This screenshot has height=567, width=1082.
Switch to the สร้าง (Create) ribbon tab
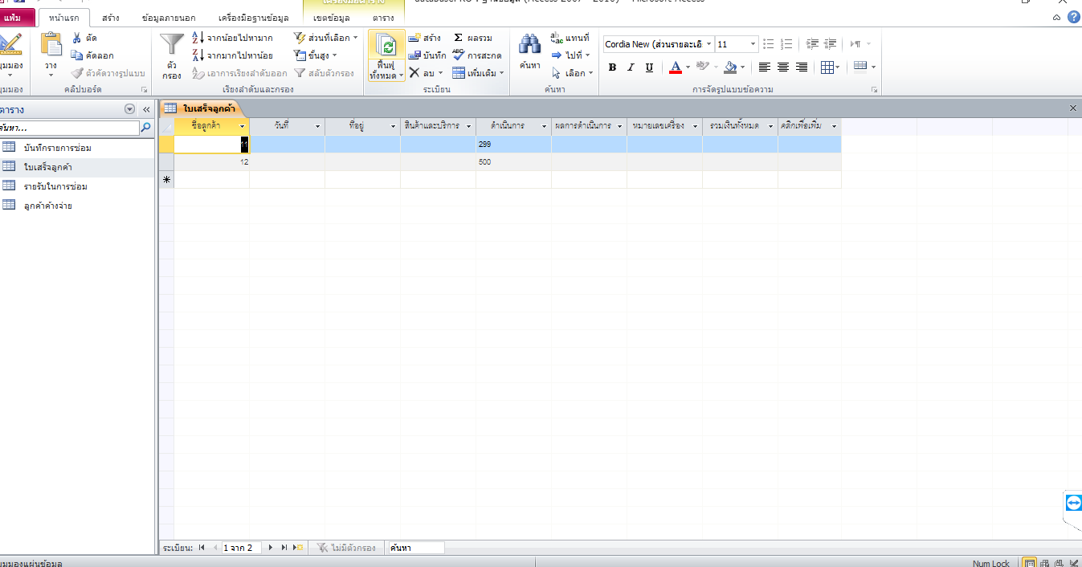(111, 17)
